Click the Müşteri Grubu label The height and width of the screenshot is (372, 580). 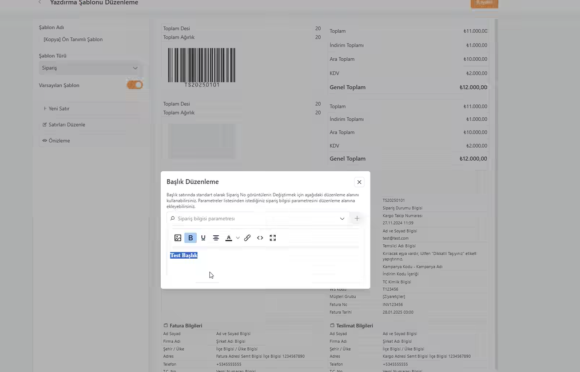tap(343, 296)
